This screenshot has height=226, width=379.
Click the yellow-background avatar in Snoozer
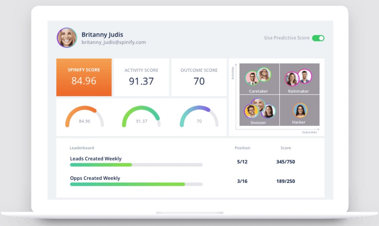pos(251,111)
